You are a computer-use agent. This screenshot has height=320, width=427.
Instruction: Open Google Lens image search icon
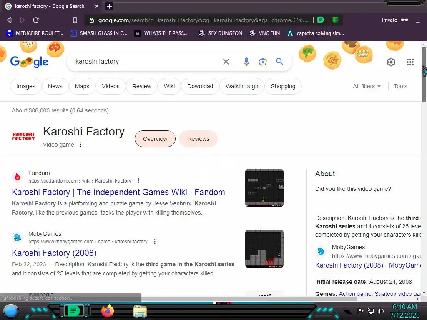[263, 62]
